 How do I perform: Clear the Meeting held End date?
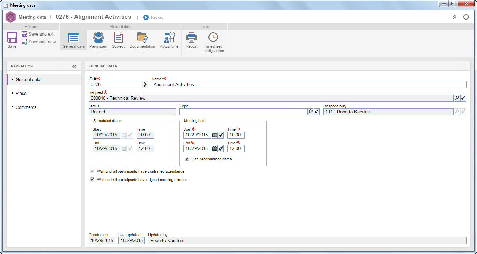(221, 149)
